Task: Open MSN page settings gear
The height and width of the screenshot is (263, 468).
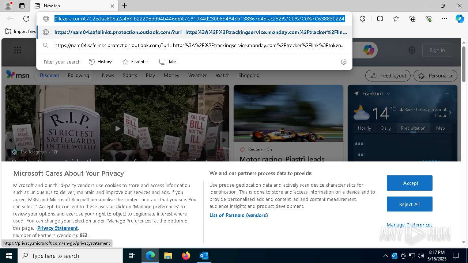Action: [412, 50]
